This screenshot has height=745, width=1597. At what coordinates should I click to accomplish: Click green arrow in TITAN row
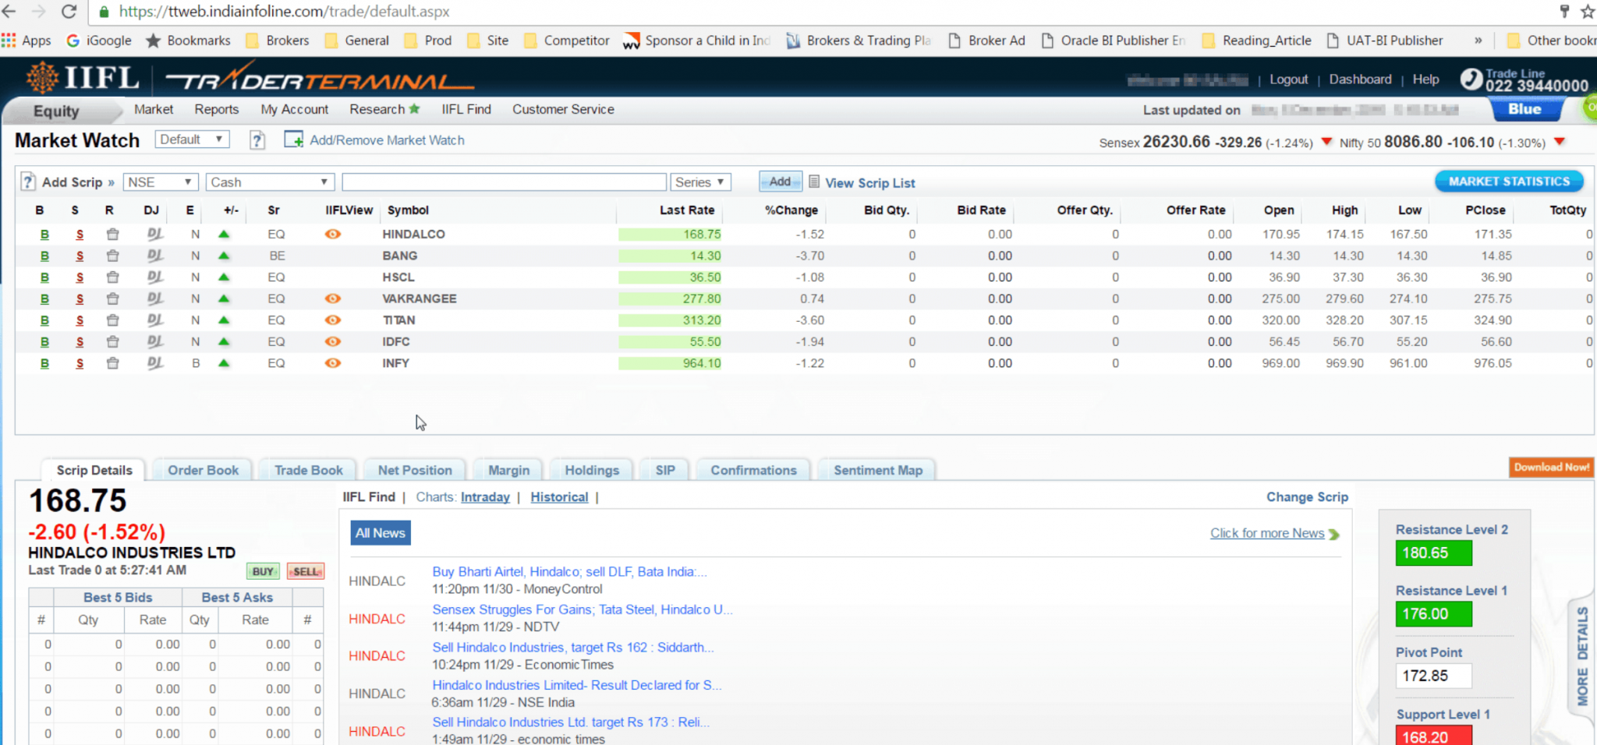pos(224,320)
